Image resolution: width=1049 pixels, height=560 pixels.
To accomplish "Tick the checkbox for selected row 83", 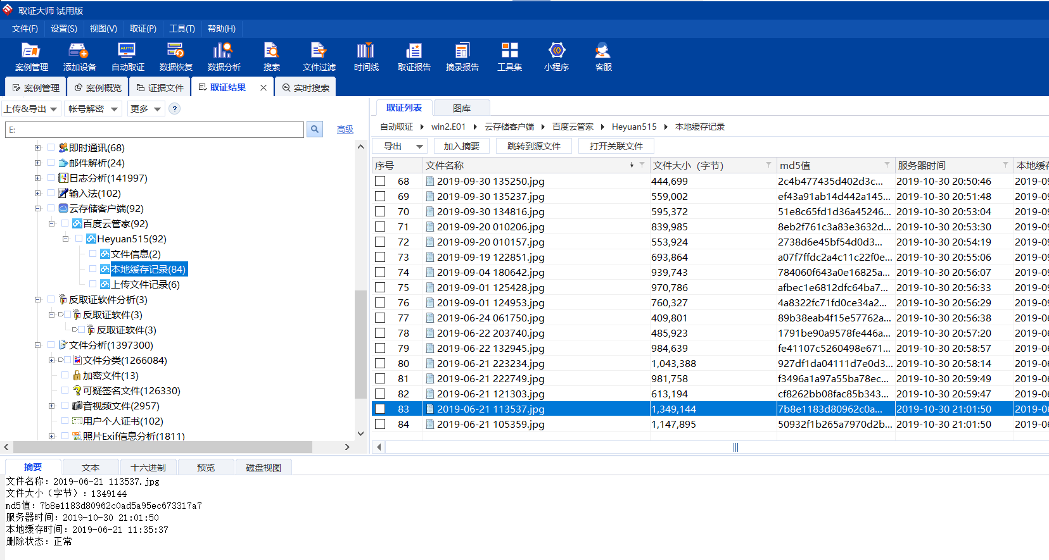I will pos(380,409).
